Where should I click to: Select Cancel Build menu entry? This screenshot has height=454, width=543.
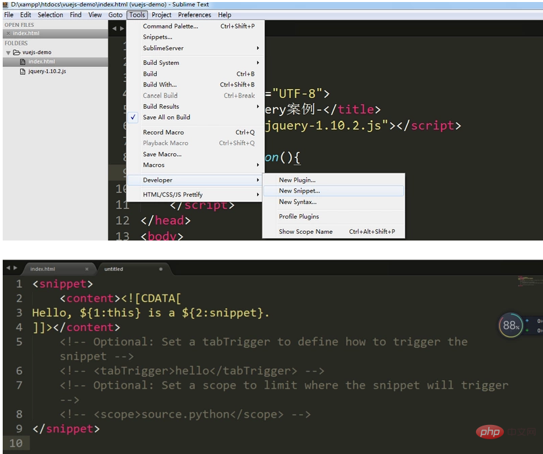(x=195, y=95)
